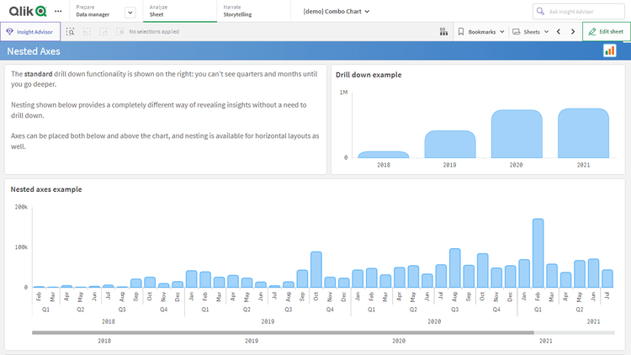Click the clear all selections icon

pos(120,31)
